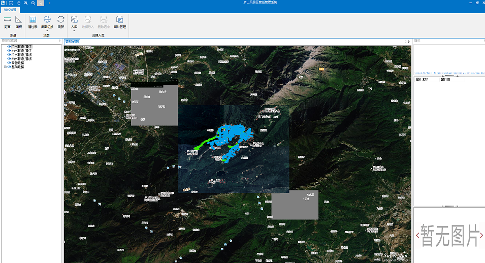Activate the pan hand tool

point(19,3)
